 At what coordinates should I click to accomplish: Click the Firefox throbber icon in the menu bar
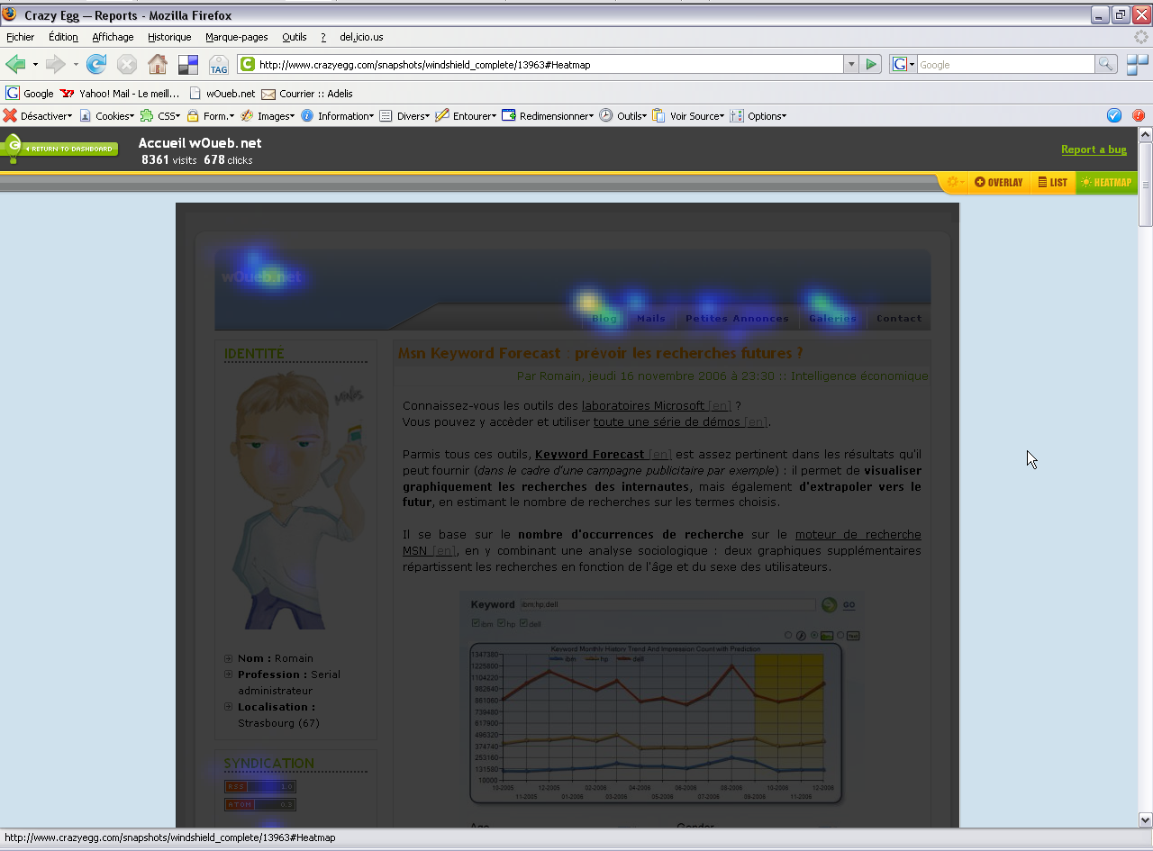pyautogui.click(x=1141, y=37)
